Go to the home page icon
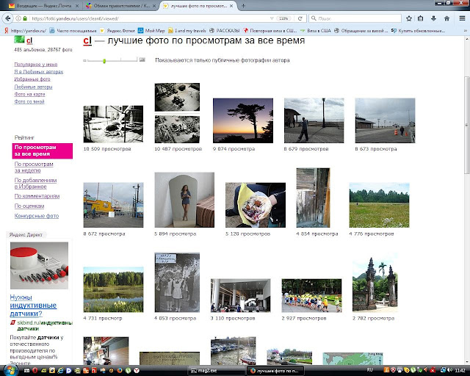Image resolution: width=470 pixels, height=376 pixels. coord(446,18)
